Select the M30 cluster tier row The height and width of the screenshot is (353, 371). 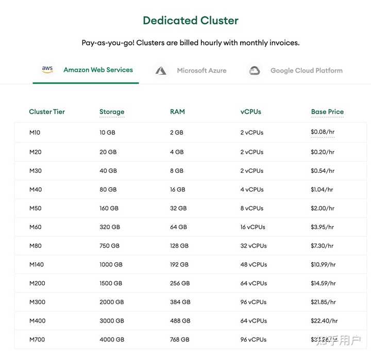point(36,171)
